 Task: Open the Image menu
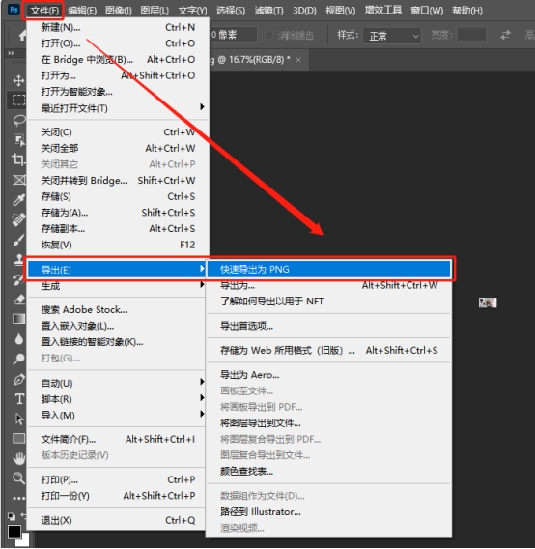tap(118, 11)
